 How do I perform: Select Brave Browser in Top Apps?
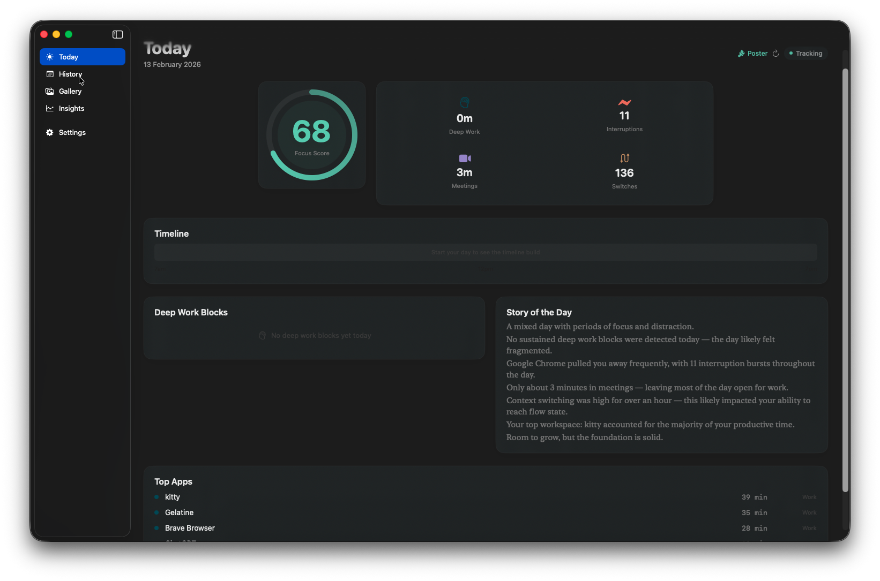click(x=189, y=528)
